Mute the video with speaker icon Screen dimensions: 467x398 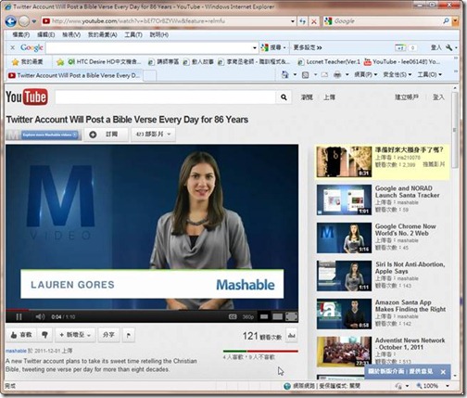[40, 316]
